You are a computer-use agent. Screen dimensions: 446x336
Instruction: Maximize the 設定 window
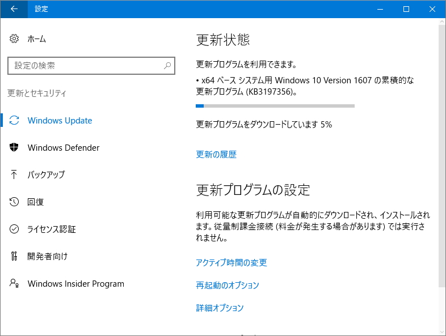pos(406,9)
